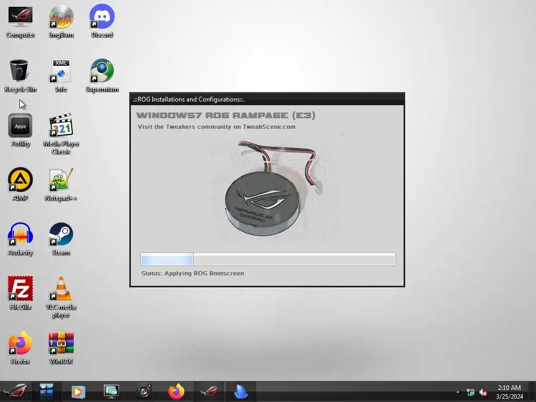Open the media player taskbar icon
The image size is (536, 402).
click(79, 392)
